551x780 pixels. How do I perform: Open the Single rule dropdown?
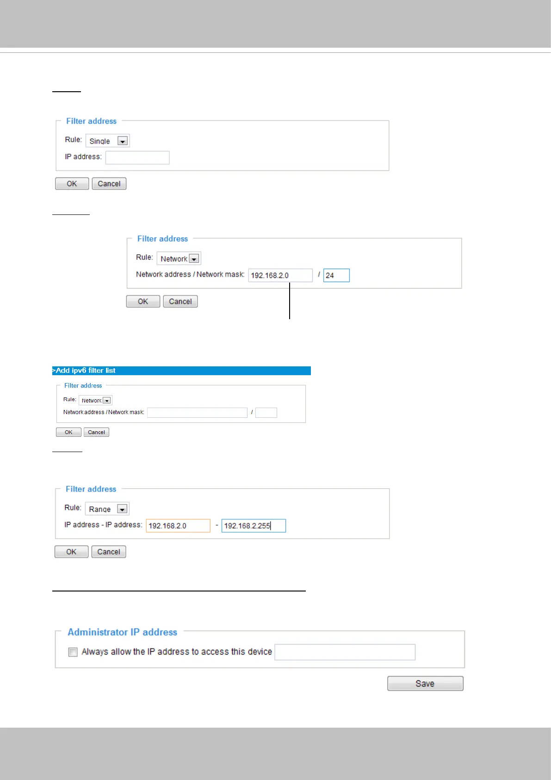click(x=122, y=141)
